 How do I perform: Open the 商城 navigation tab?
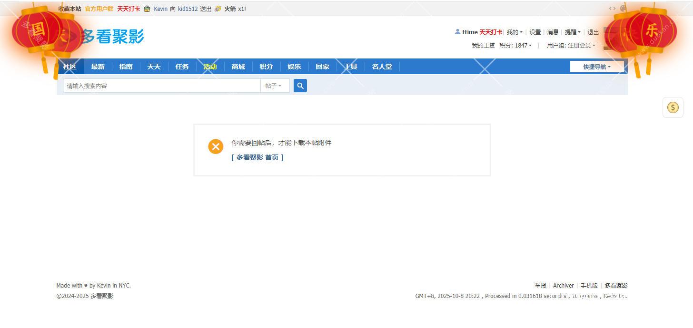(x=238, y=67)
